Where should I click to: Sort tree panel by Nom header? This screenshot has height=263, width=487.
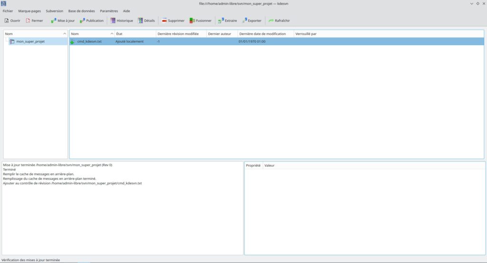tap(35, 34)
